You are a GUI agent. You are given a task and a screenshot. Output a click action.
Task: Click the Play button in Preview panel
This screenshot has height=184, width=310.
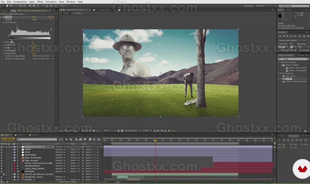(x=287, y=36)
